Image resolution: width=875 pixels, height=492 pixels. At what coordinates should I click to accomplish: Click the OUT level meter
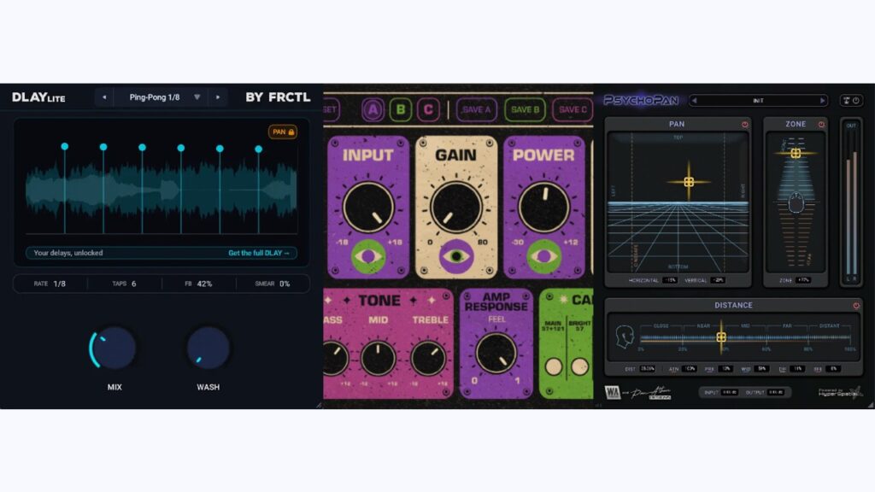coord(851,203)
